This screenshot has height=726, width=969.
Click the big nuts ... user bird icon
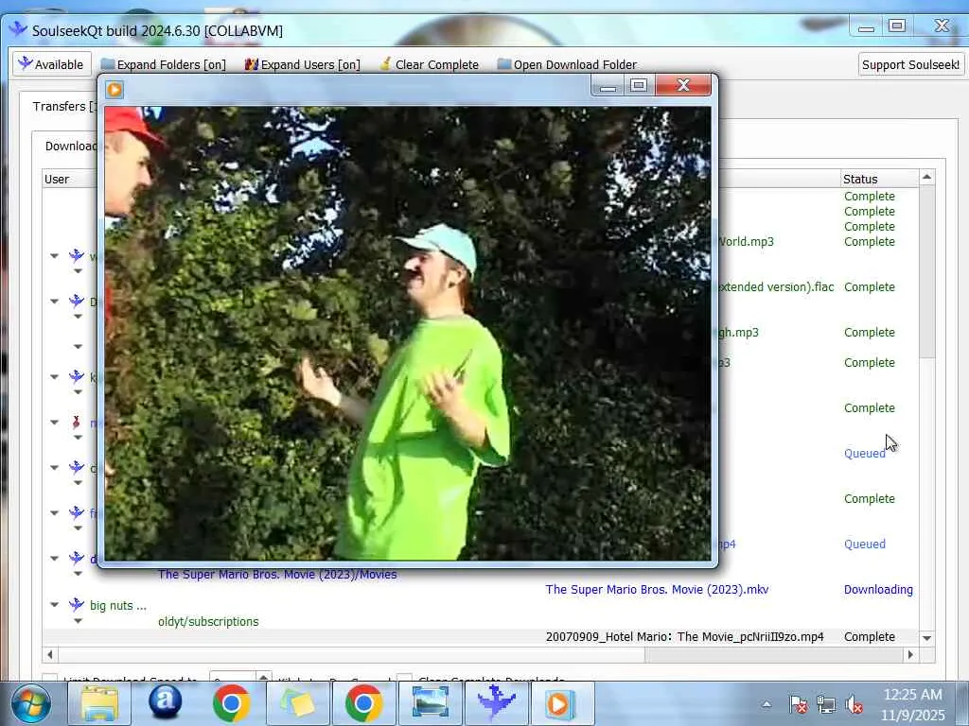[77, 604]
